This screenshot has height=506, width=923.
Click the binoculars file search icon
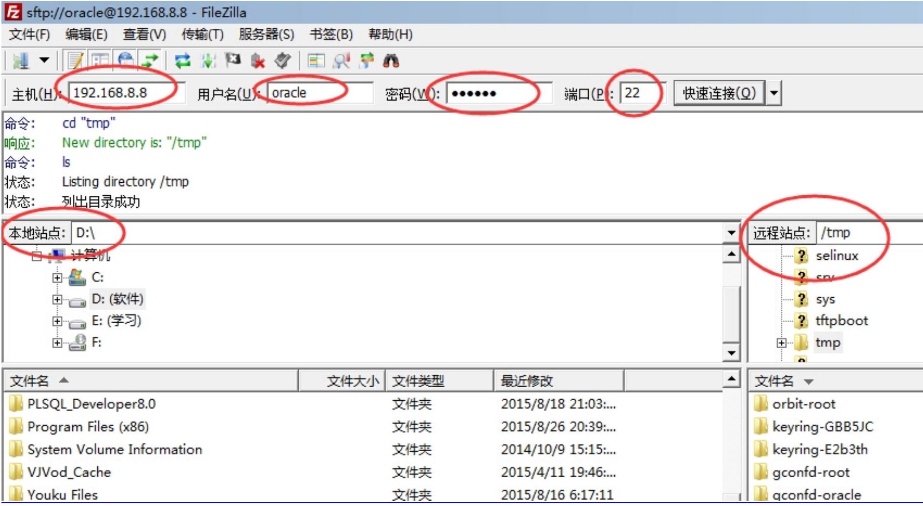391,61
